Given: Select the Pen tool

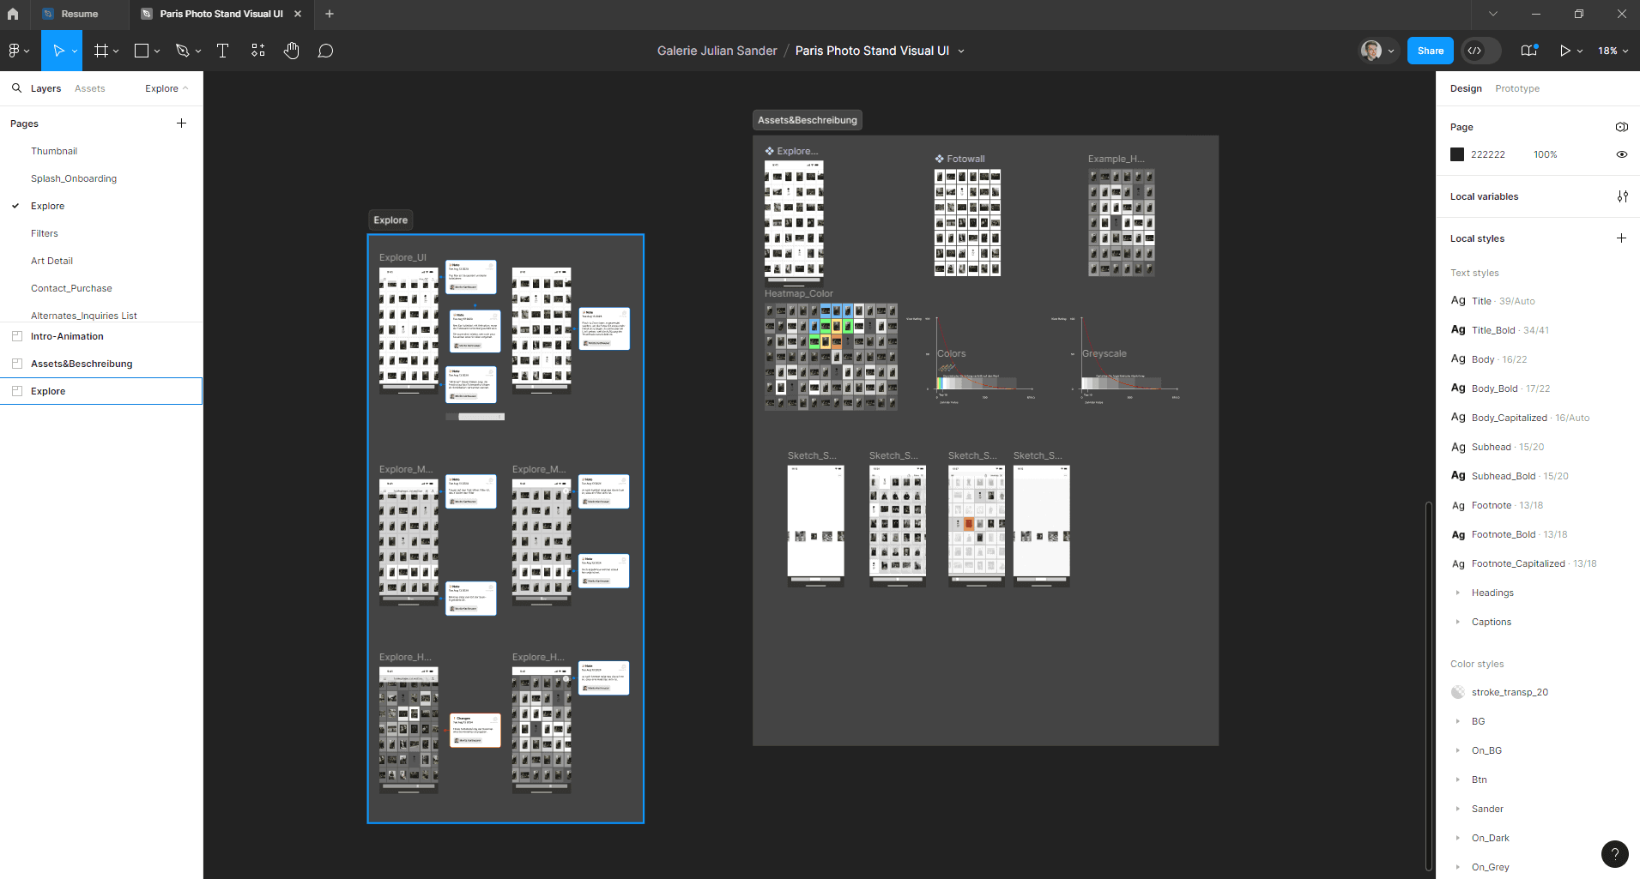Looking at the screenshot, I should coord(183,50).
